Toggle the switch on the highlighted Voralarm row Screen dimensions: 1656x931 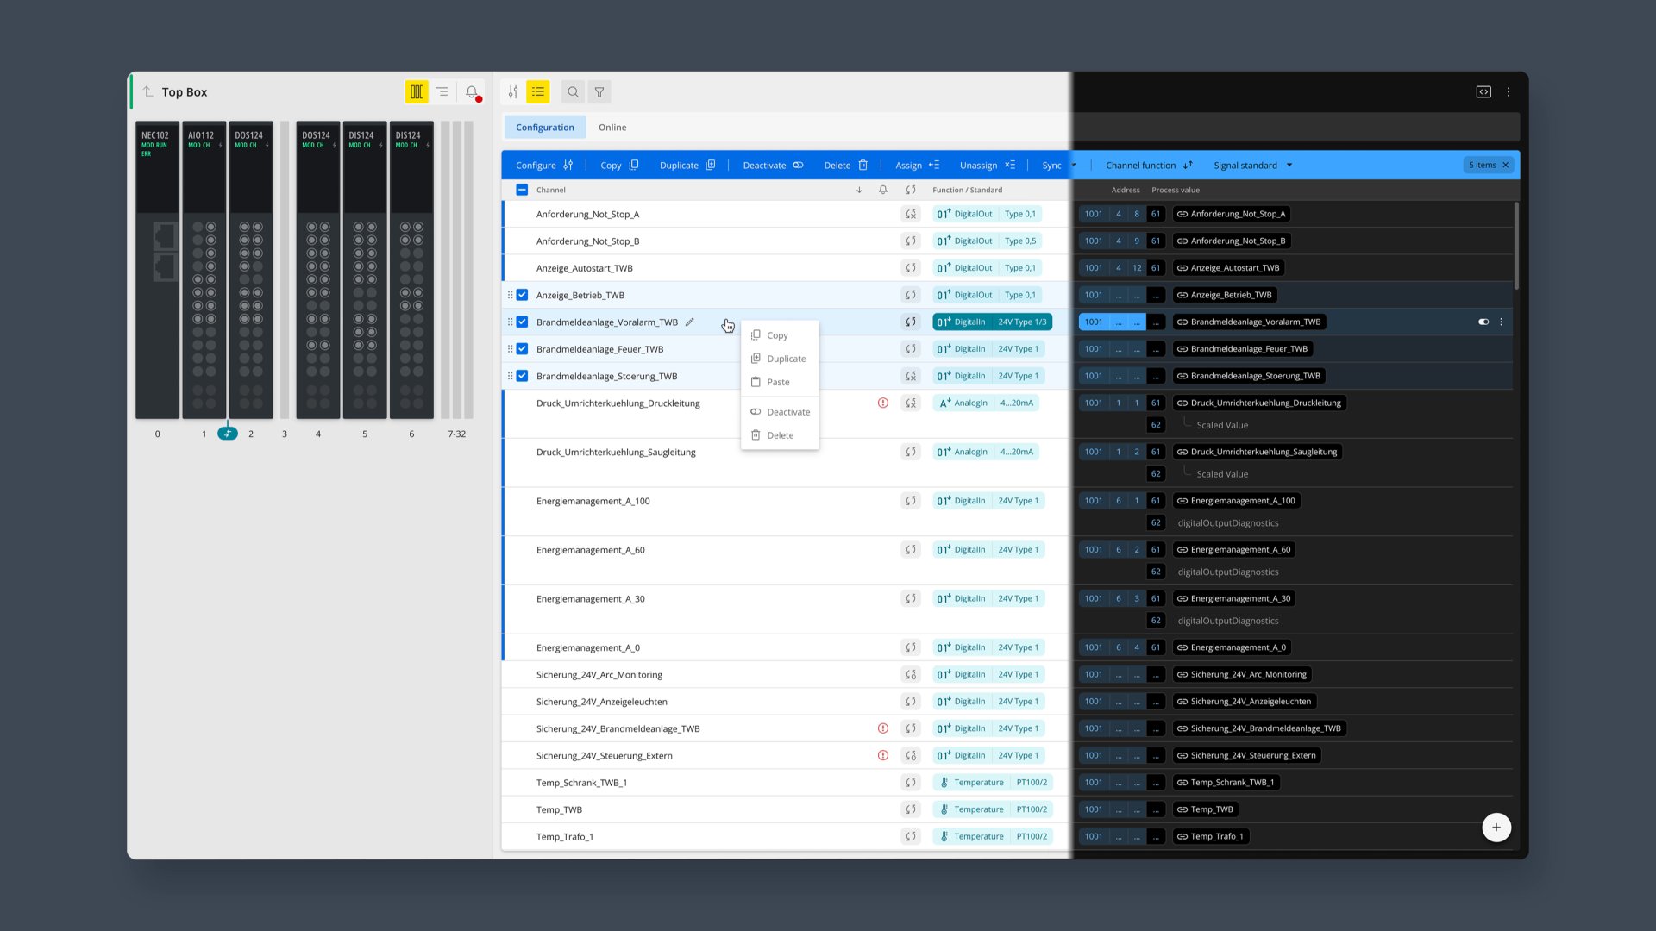[x=1483, y=322]
